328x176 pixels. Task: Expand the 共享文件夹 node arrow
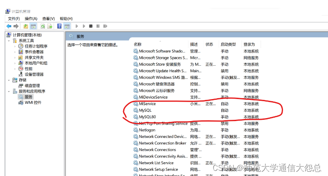[15, 58]
